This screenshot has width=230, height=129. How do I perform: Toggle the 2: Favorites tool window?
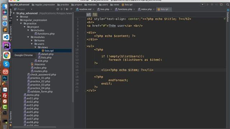point(10,119)
